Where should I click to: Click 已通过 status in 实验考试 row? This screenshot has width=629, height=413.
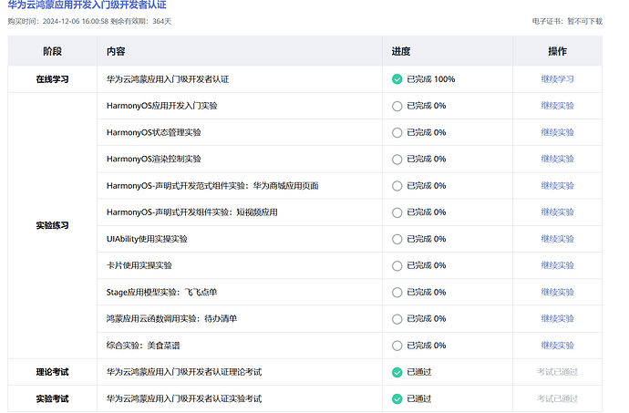pos(418,399)
